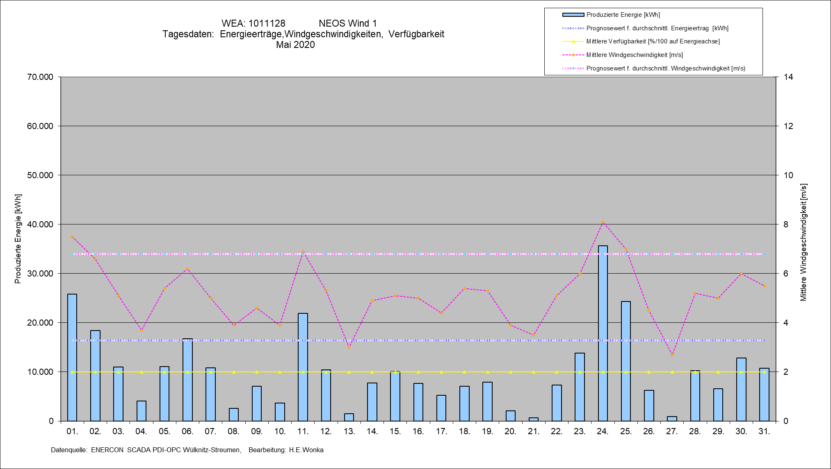
Task: Click the wind speed marker on day 01
Action: tap(72, 237)
